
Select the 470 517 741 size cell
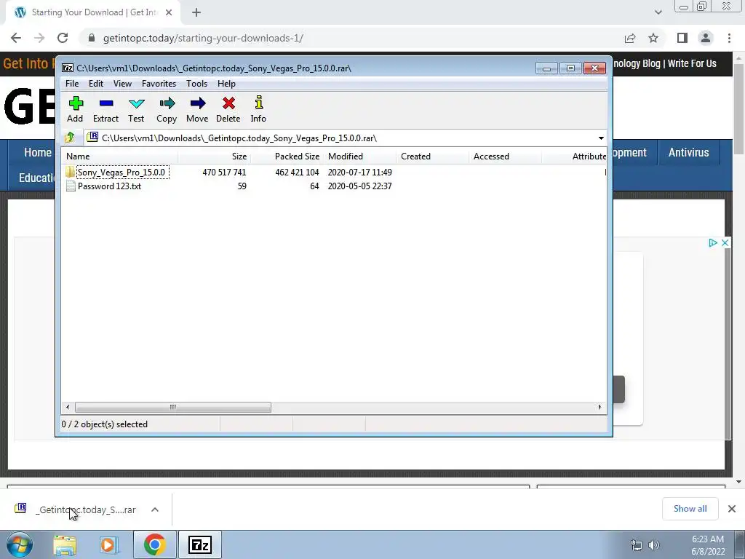coord(224,173)
